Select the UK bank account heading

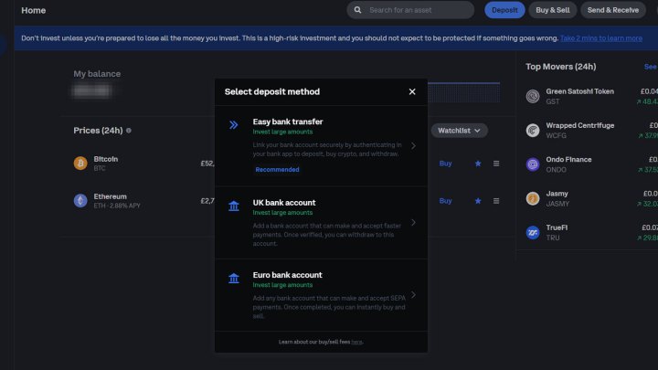284,203
